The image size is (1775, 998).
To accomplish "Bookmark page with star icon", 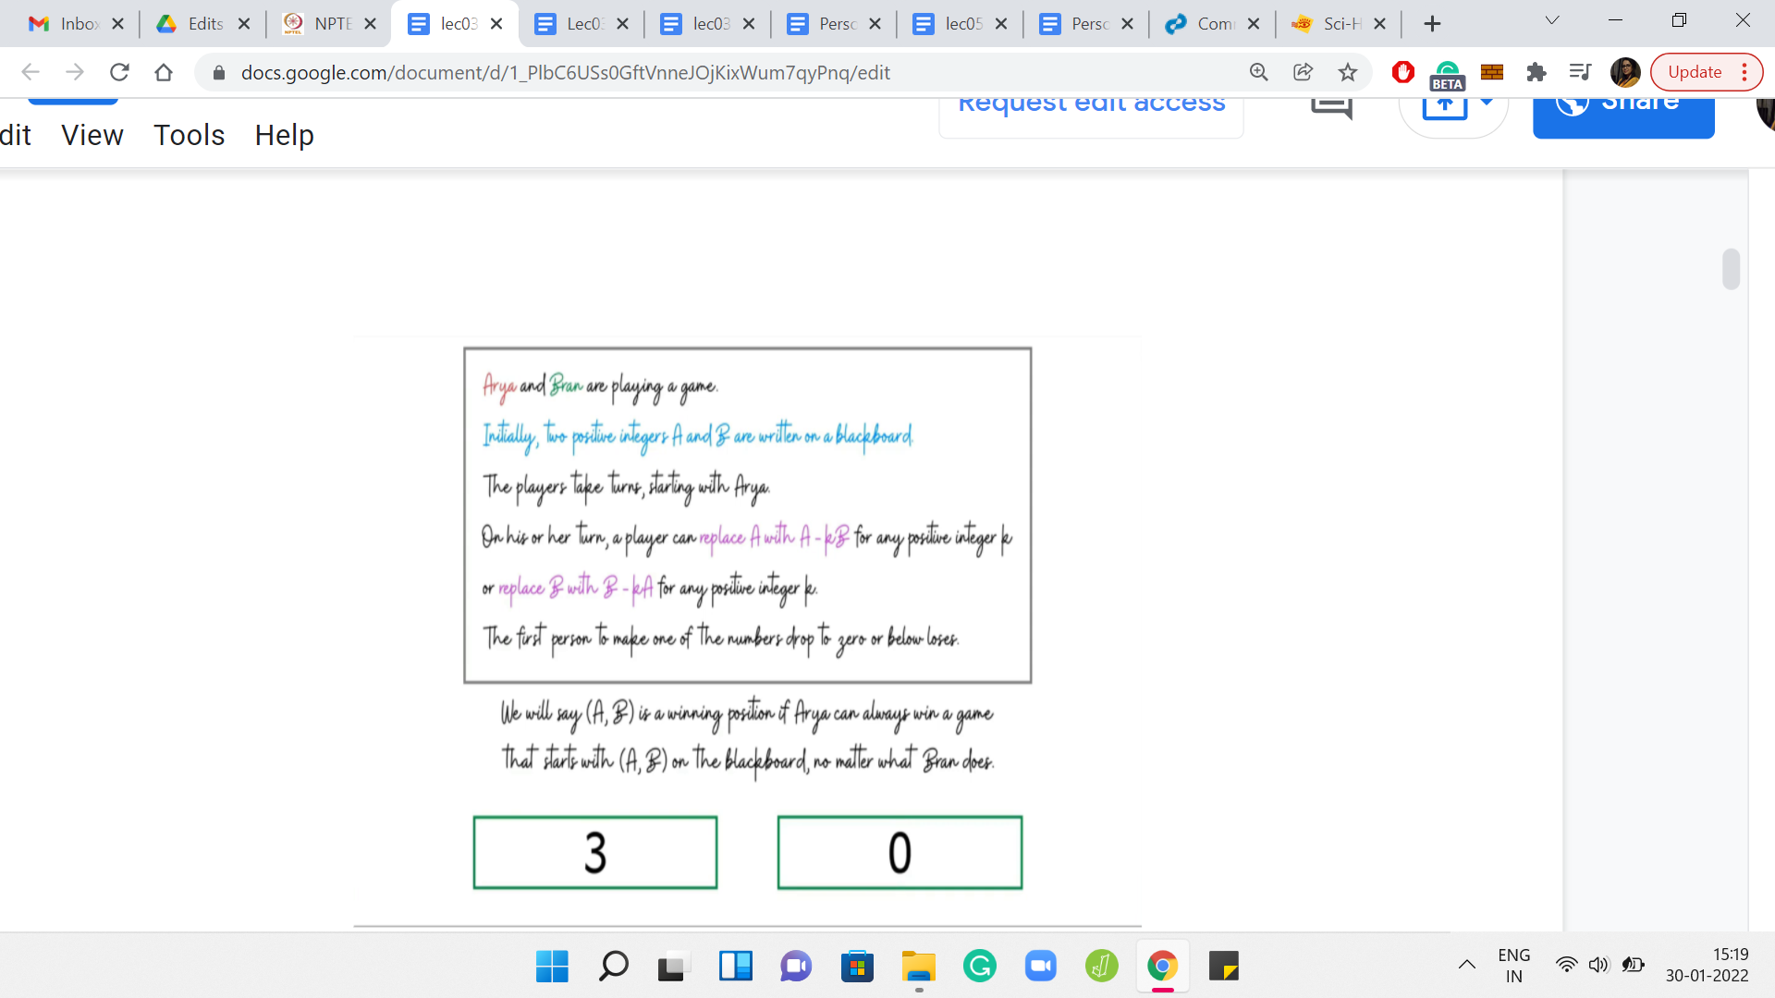I will coord(1348,72).
